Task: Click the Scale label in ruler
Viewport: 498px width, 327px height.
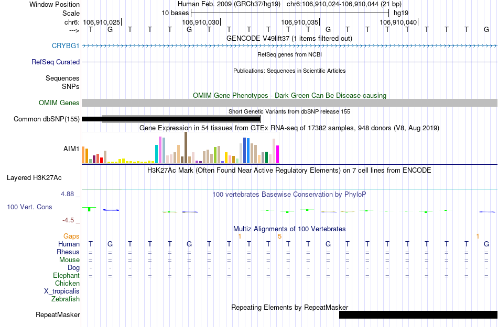Action: click(x=71, y=13)
